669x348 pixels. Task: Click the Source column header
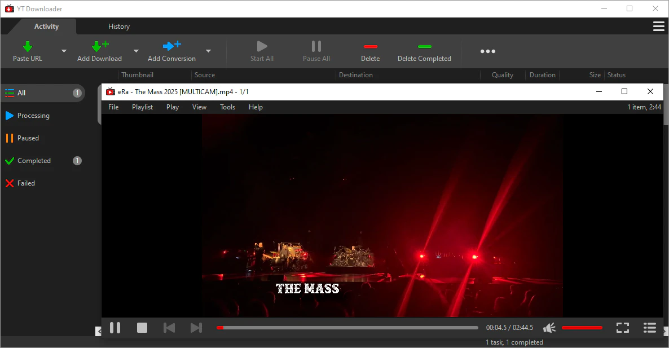(x=205, y=75)
